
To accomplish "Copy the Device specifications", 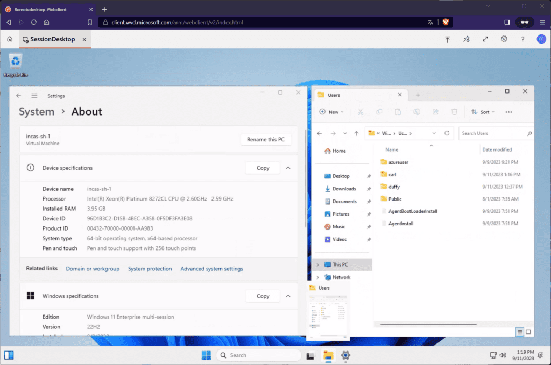I will pyautogui.click(x=263, y=168).
